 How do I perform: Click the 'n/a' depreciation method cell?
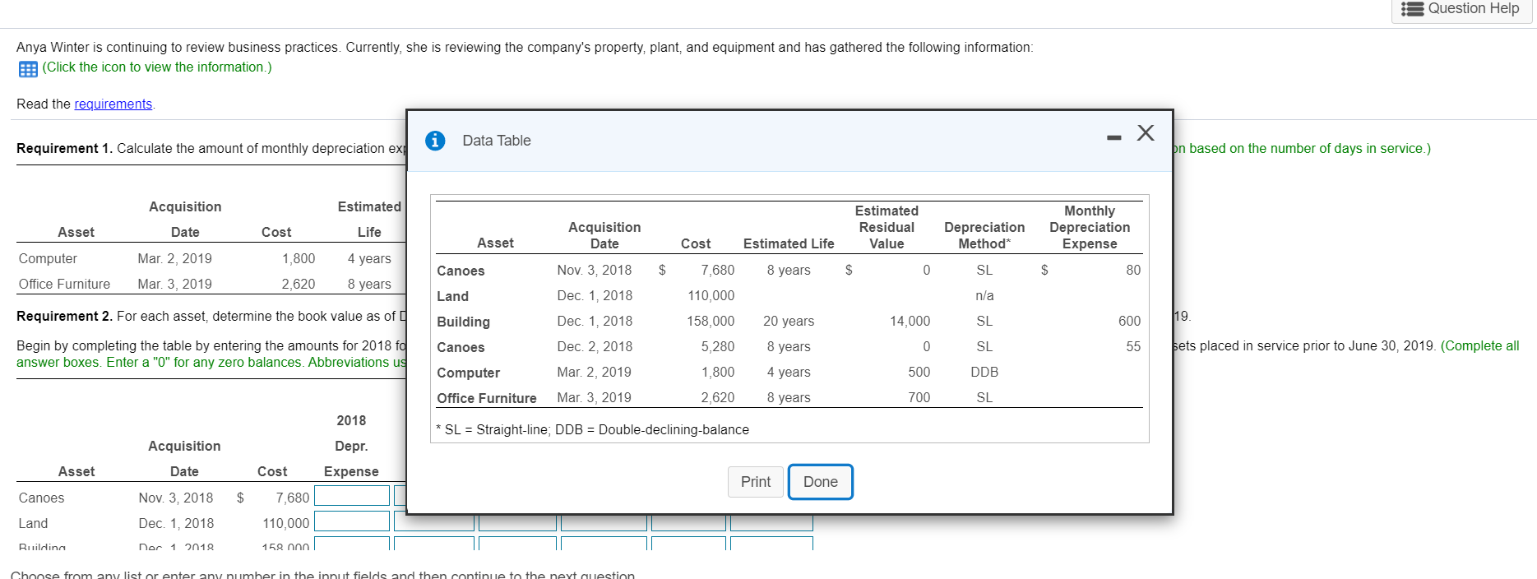coord(984,295)
